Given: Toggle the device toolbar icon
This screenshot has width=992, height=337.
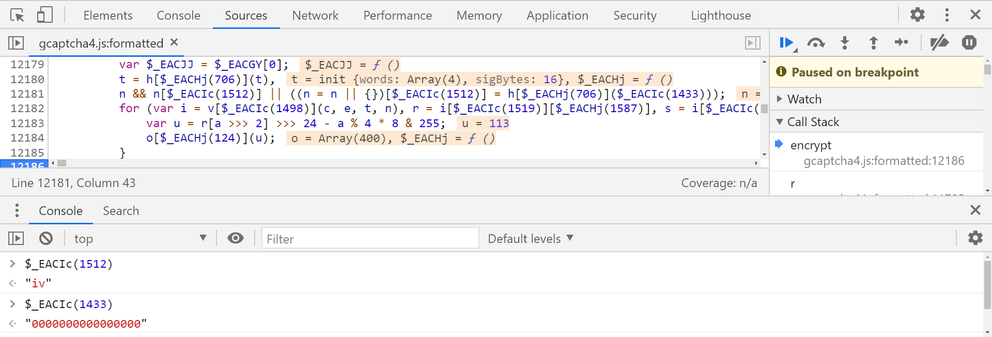Looking at the screenshot, I should [45, 15].
